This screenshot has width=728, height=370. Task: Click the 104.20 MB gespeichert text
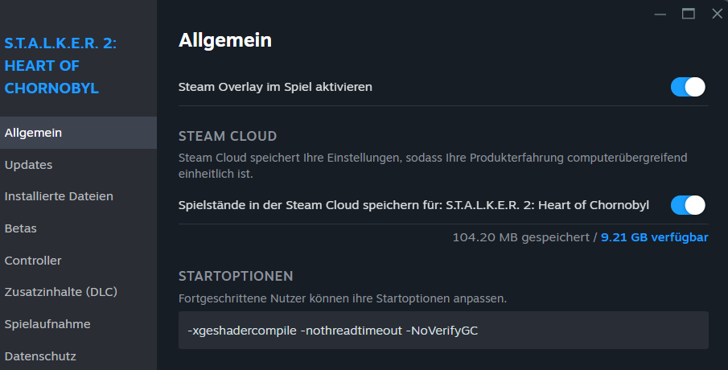520,237
